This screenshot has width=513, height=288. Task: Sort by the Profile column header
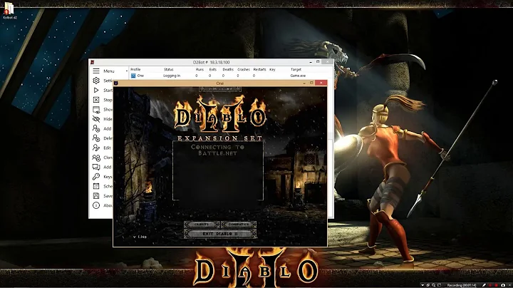click(x=135, y=69)
